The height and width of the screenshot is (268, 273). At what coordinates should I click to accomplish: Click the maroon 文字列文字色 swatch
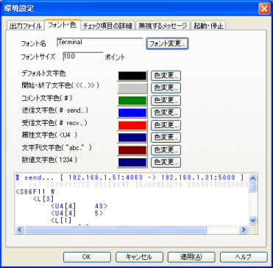(132, 150)
